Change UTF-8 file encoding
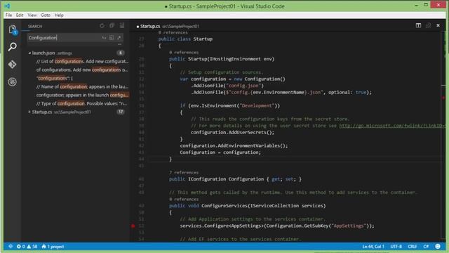The width and height of the screenshot is (449, 253). pos(396,247)
